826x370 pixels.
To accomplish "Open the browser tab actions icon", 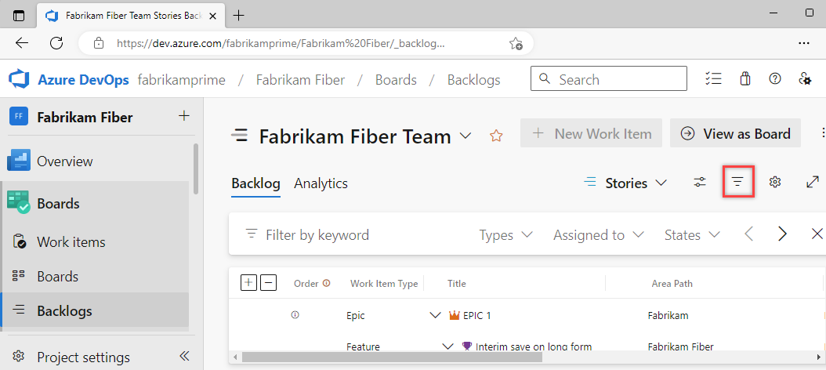I will [x=19, y=15].
